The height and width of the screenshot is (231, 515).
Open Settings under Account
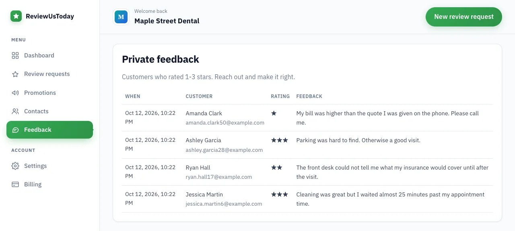coord(49,166)
